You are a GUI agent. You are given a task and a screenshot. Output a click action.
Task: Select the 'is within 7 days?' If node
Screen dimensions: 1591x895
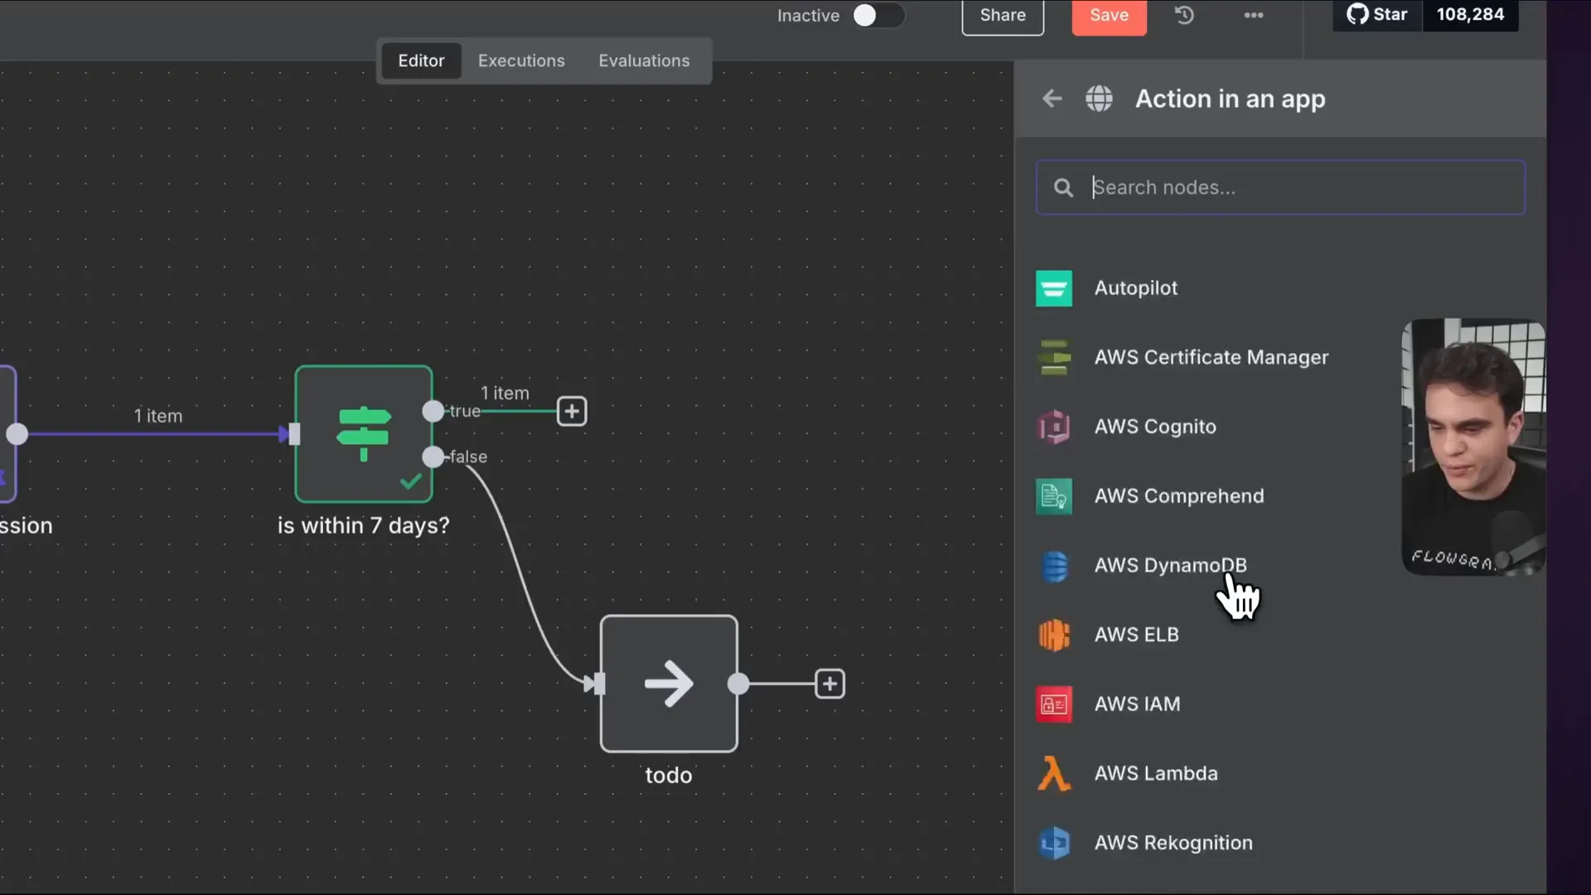pyautogui.click(x=364, y=434)
